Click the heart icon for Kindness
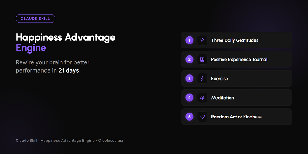The height and width of the screenshot is (154, 308). [x=202, y=117]
